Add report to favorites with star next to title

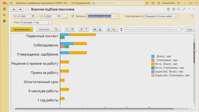point(27,9)
